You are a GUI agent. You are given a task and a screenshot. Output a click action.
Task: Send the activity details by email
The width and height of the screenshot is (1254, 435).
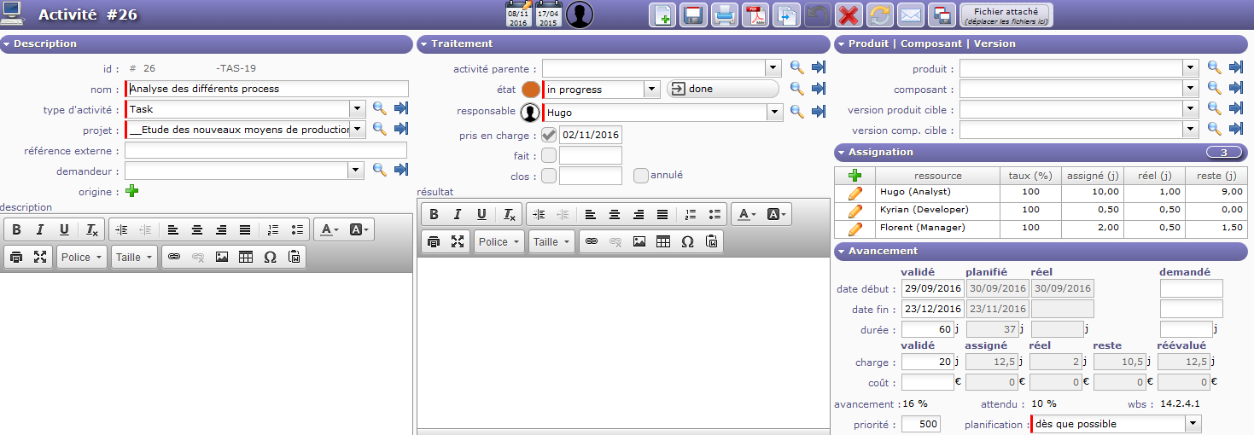tap(911, 15)
